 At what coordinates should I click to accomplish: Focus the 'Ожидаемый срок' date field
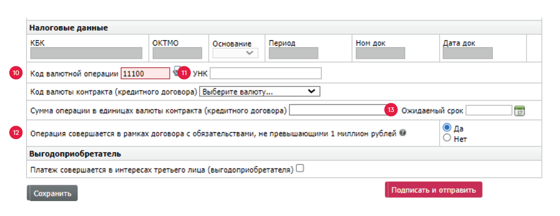click(489, 110)
